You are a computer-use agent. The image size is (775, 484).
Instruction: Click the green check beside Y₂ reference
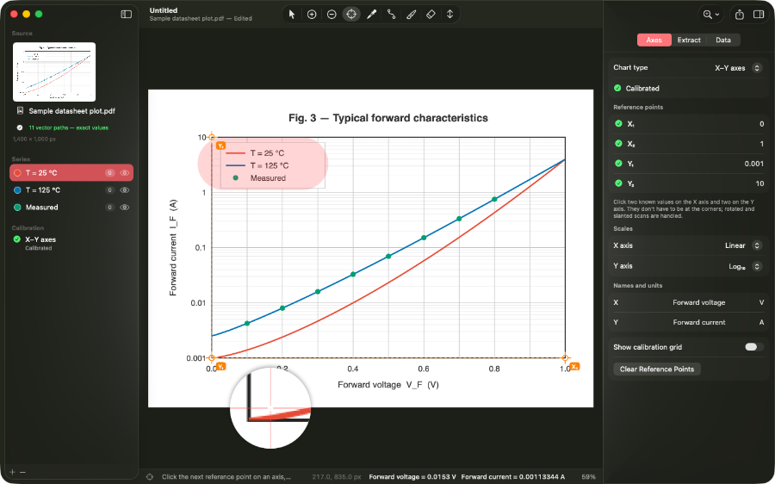[617, 183]
